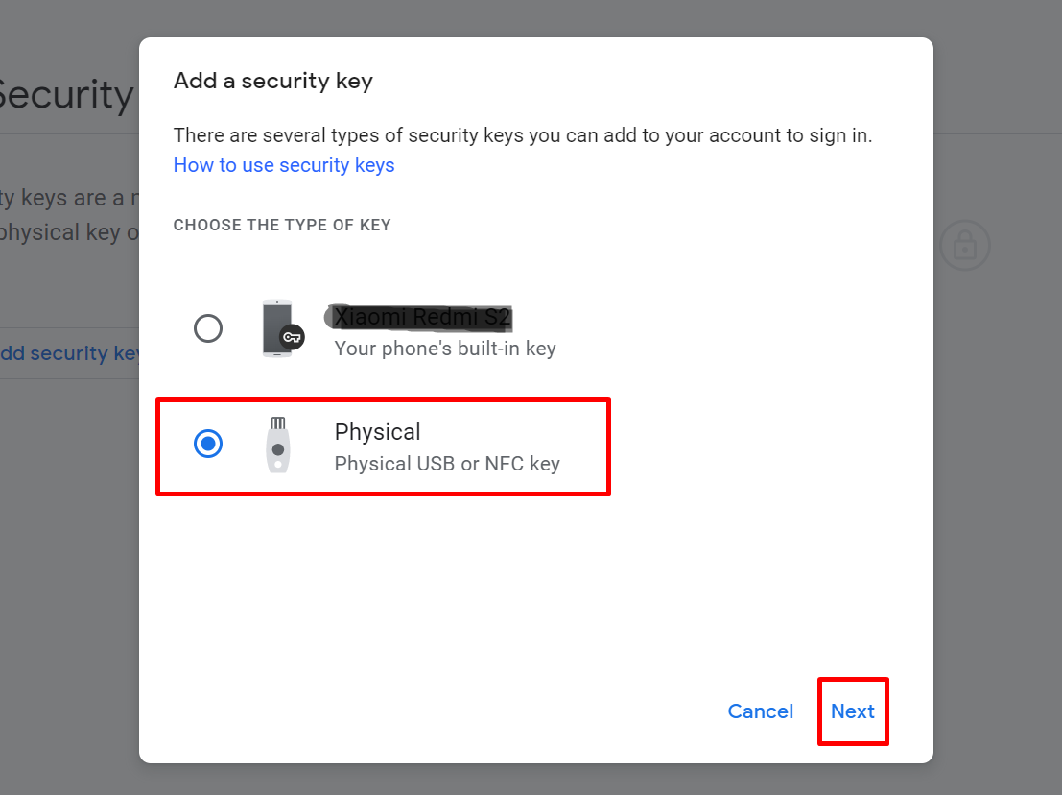Image resolution: width=1062 pixels, height=795 pixels.
Task: Open the 'How to use security keys' link
Action: [x=284, y=165]
